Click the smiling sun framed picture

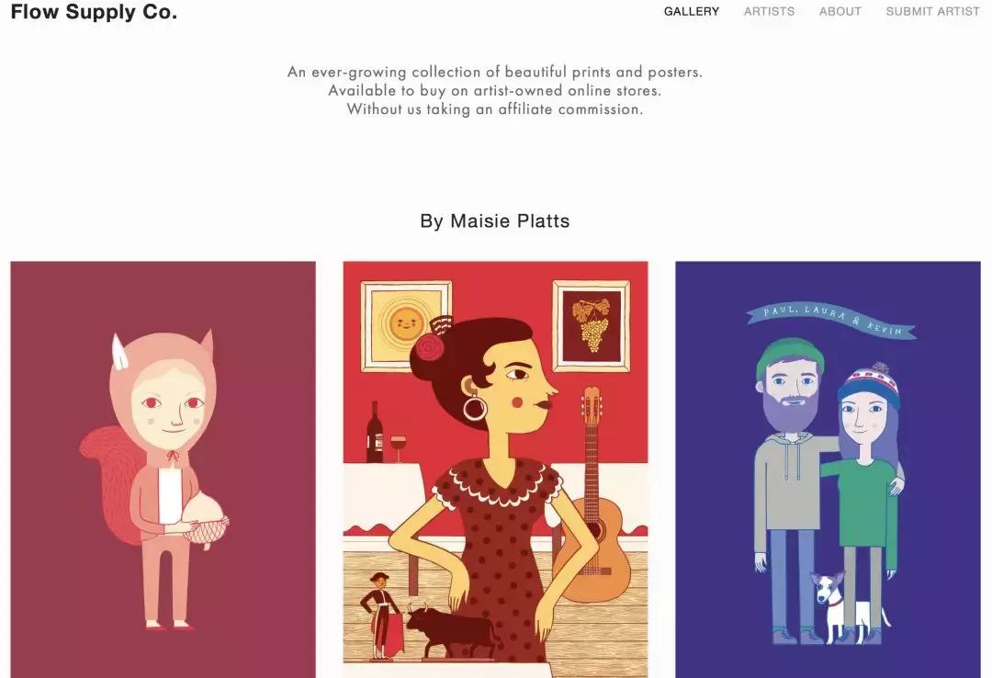(x=406, y=325)
